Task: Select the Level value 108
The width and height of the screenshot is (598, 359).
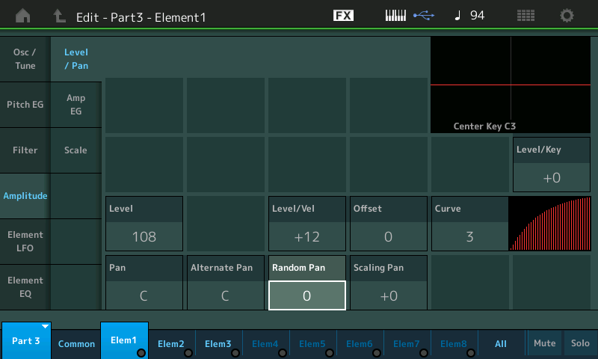Action: coord(144,237)
